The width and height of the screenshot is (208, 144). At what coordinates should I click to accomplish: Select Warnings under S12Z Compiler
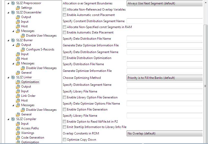coord(28,133)
